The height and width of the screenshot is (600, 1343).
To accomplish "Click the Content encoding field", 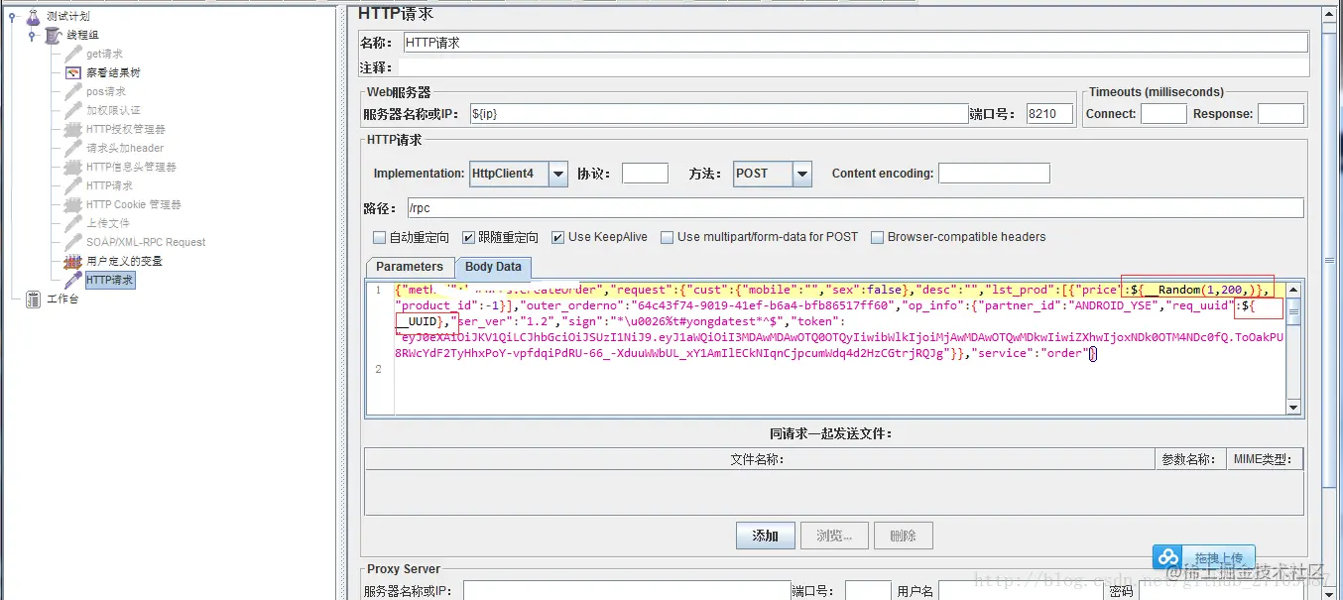I will pyautogui.click(x=994, y=174).
